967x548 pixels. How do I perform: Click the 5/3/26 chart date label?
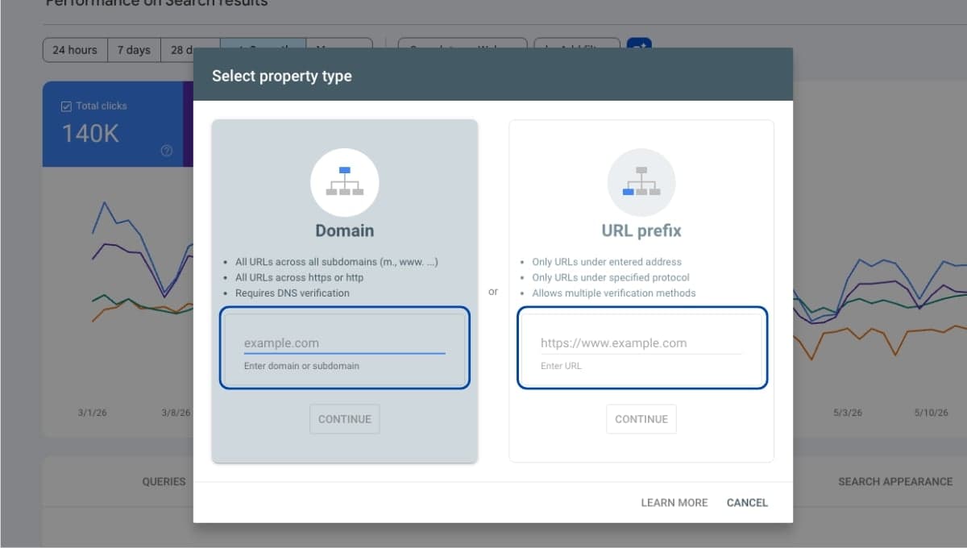(x=848, y=413)
